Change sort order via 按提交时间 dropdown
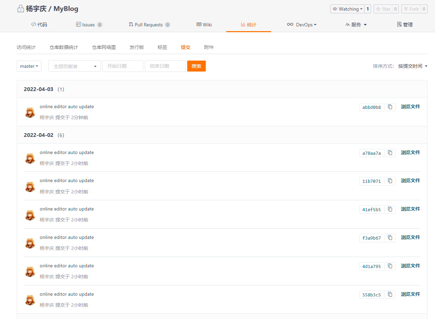 412,66
